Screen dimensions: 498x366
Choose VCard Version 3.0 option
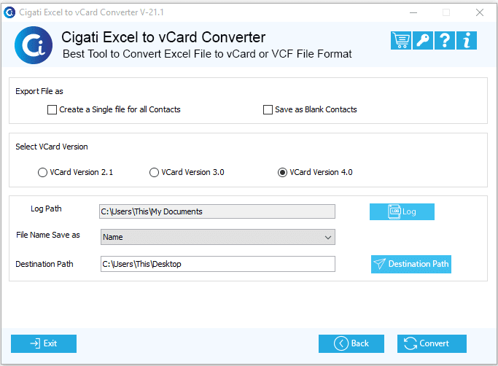[154, 173]
